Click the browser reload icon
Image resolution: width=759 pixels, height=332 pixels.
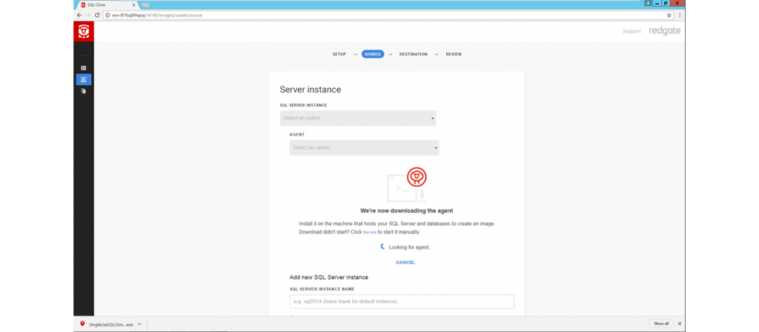pos(98,15)
